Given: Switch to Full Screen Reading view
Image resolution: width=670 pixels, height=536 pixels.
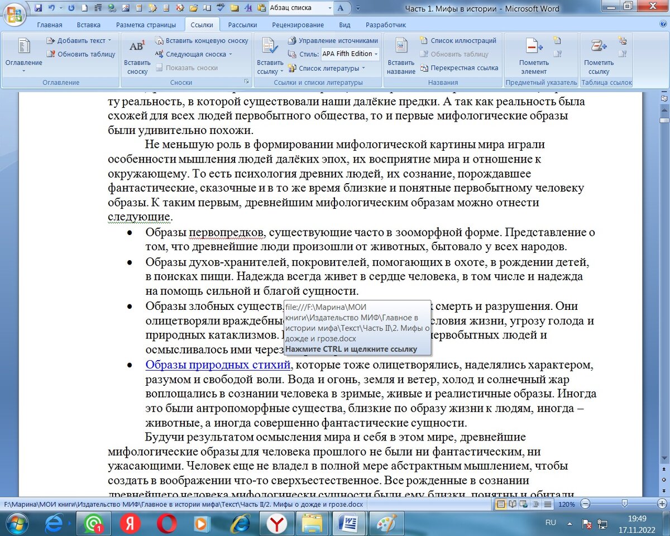Looking at the screenshot, I should (513, 504).
